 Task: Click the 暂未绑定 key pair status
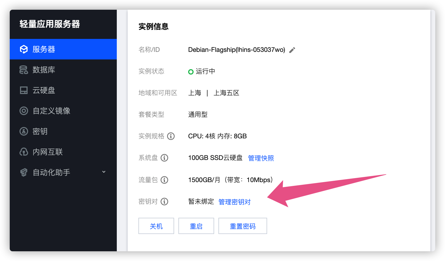pos(201,202)
